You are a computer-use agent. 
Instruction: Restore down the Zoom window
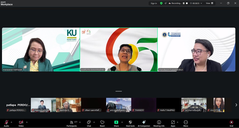pyautogui.click(x=228, y=3)
